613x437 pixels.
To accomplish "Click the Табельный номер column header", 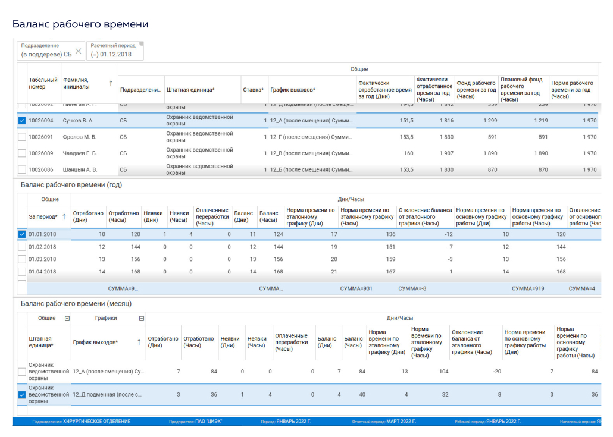I will click(x=43, y=83).
